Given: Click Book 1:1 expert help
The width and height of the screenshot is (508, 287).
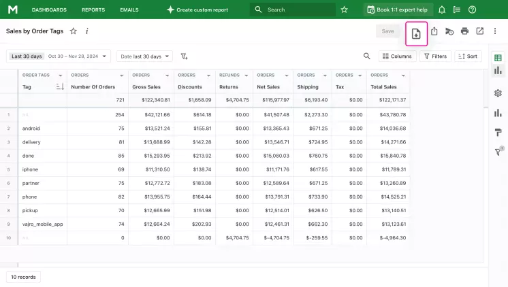Looking at the screenshot, I should tap(397, 10).
